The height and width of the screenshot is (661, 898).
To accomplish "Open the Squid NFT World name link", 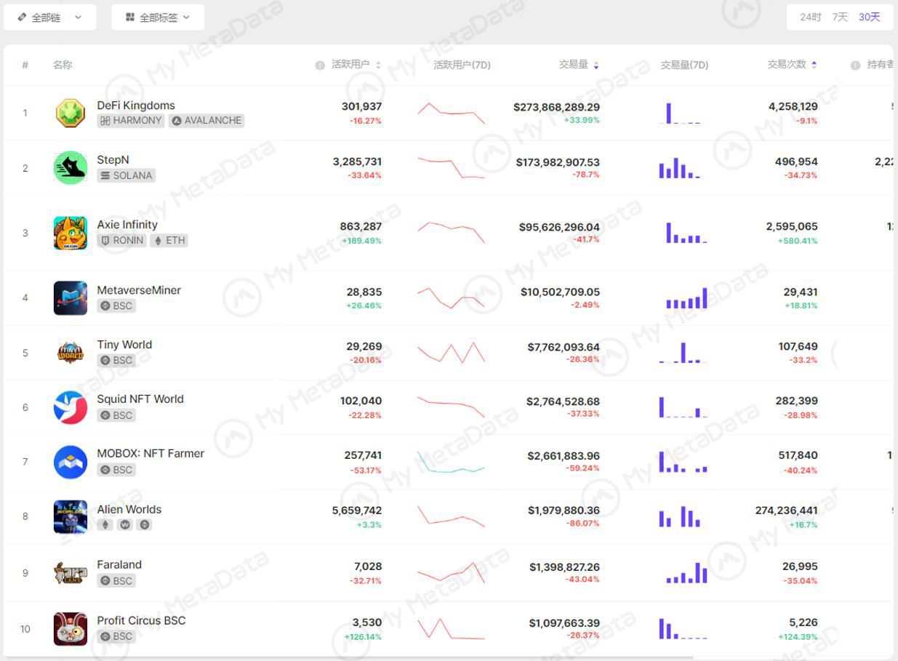I will pyautogui.click(x=140, y=399).
